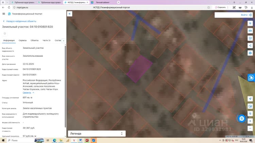
Task: Expand the Легенда legend dropdown
Action: coord(97,134)
